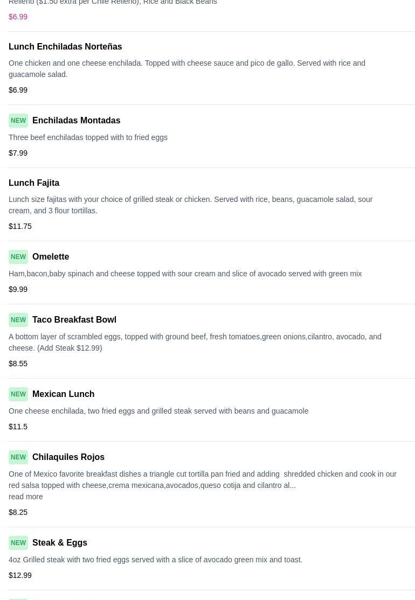Click the NEW badge beside Omelette

(18, 257)
